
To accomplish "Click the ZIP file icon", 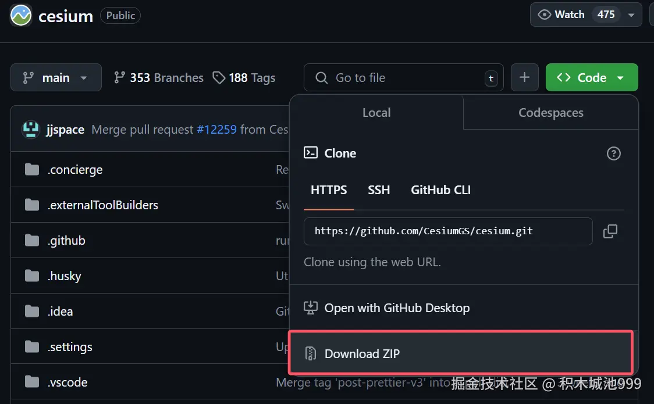I will click(310, 353).
